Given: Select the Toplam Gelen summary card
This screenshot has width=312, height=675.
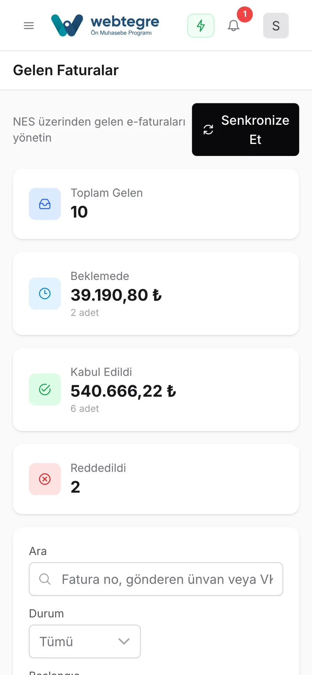Looking at the screenshot, I should 156,204.
